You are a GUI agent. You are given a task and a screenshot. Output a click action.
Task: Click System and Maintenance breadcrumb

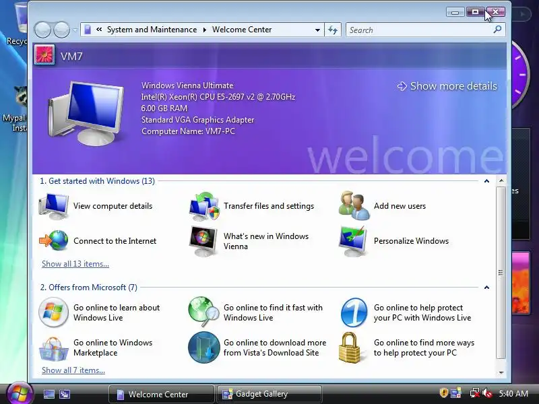[x=152, y=30]
